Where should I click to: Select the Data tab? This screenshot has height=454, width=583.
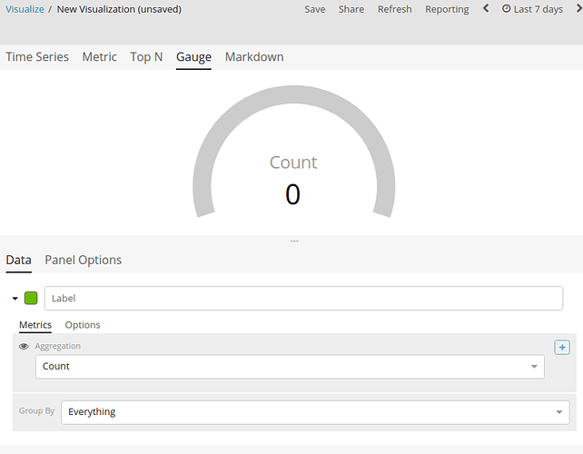18,261
